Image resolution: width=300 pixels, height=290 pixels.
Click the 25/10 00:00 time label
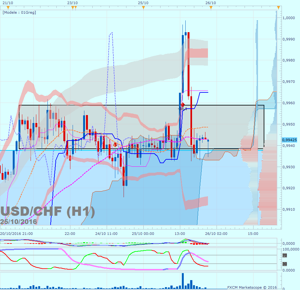143,234
